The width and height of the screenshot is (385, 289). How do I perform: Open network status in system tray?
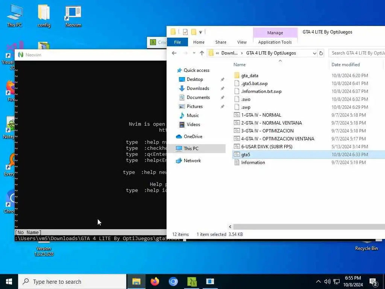pyautogui.click(x=336, y=281)
